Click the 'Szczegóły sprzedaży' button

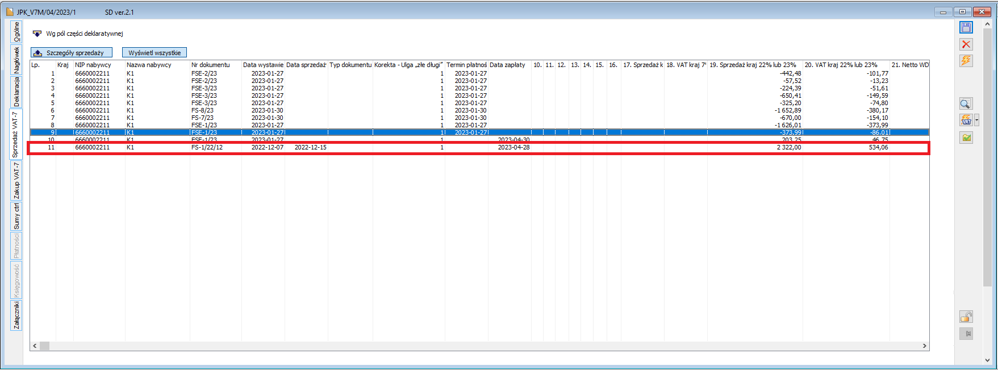[72, 52]
